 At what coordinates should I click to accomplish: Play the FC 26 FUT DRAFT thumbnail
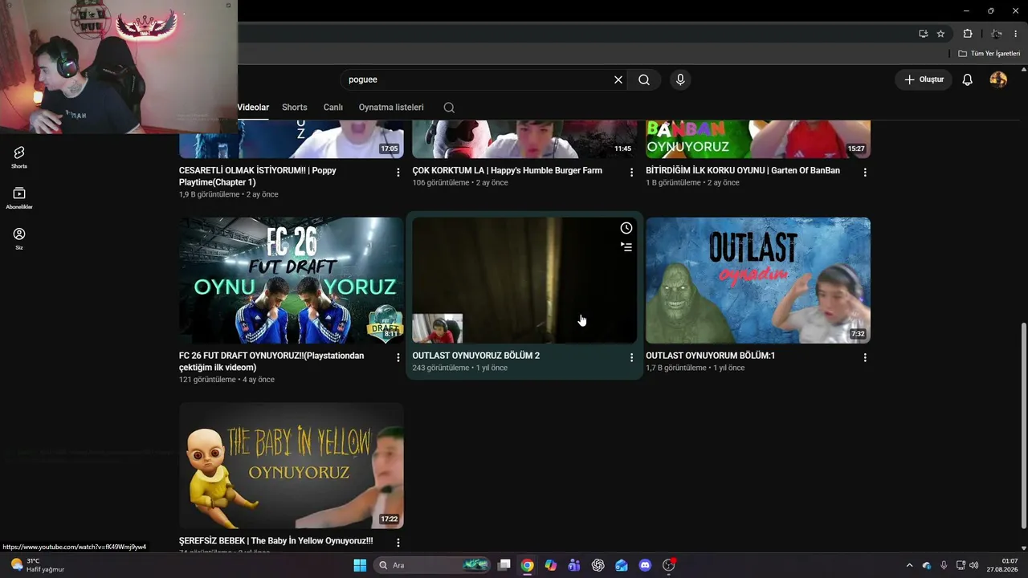292,280
